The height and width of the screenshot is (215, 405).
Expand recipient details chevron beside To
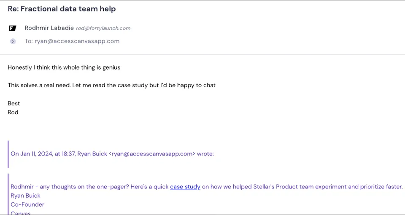pyautogui.click(x=13, y=41)
